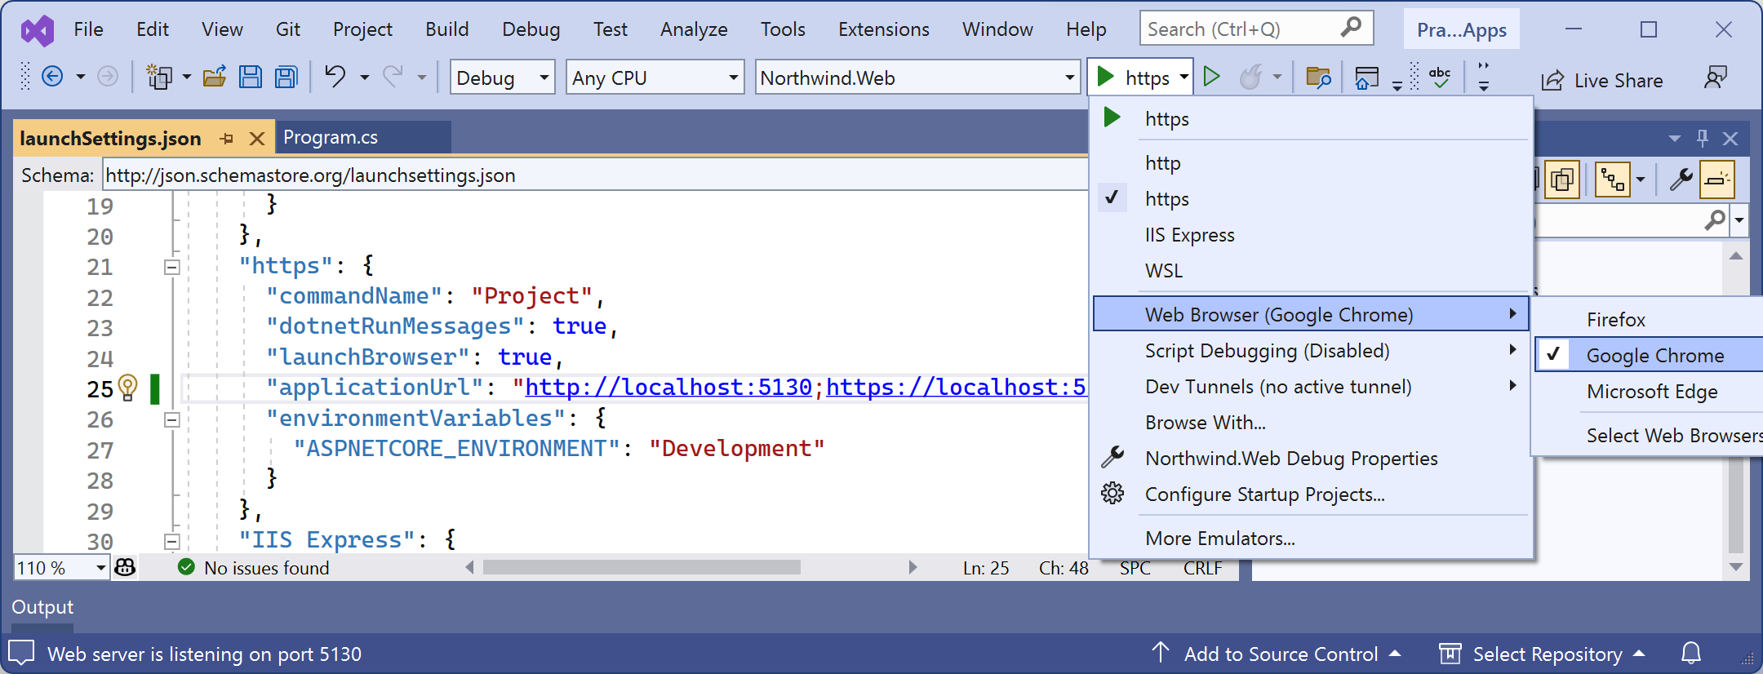Expand the Dev Tunnels submenu

click(1311, 386)
